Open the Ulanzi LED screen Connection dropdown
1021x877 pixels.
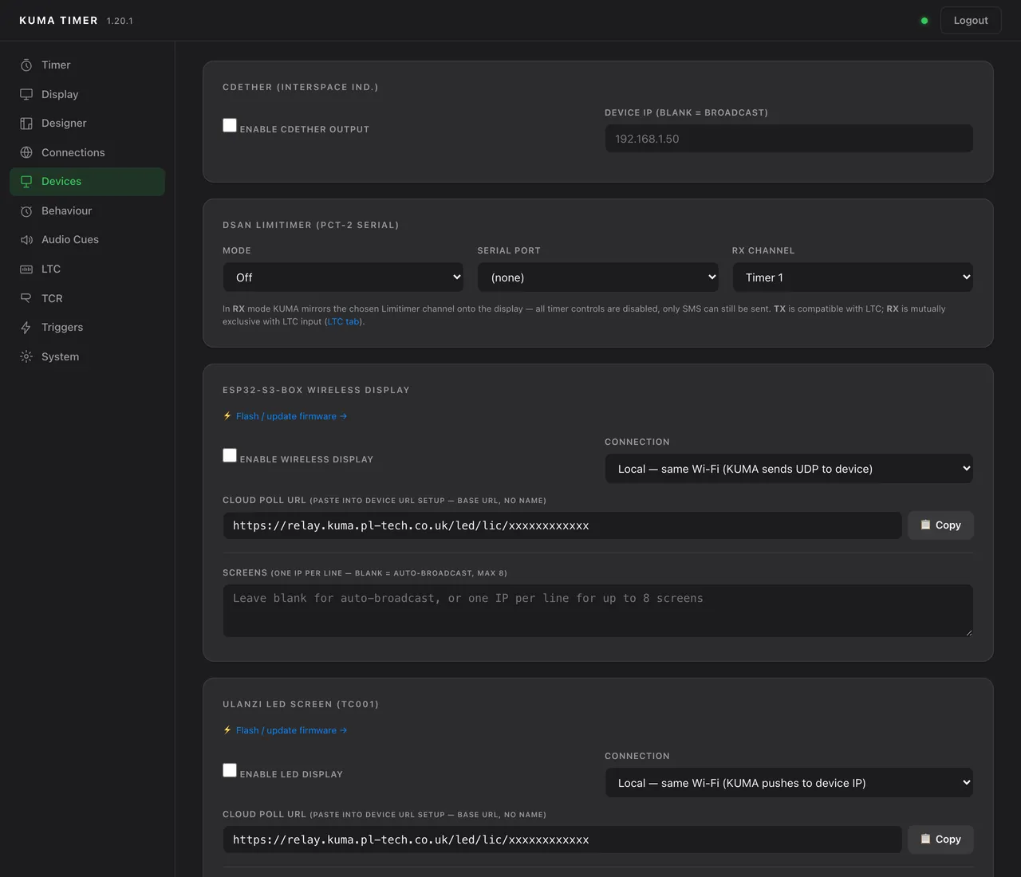[789, 783]
